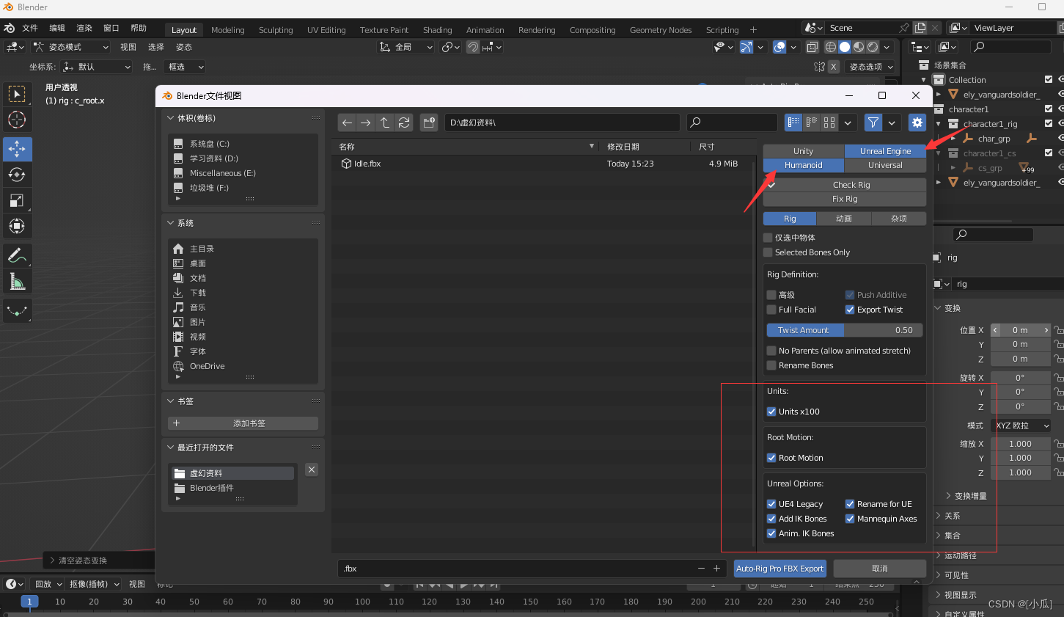Collapse Recent files panel
1064x617 pixels.
coord(171,448)
